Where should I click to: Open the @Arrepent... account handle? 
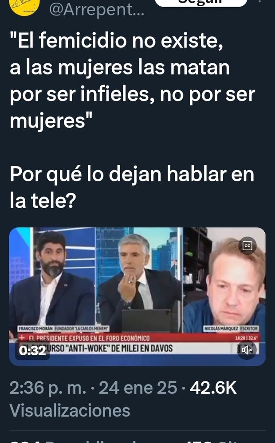pyautogui.click(x=97, y=10)
